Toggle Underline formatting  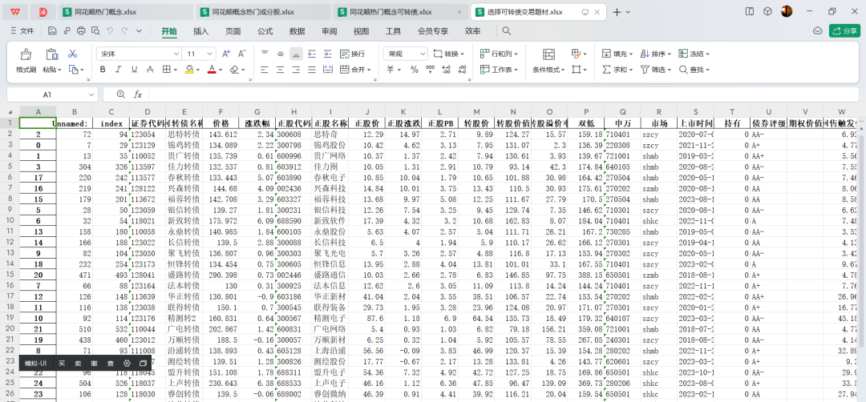[134, 70]
